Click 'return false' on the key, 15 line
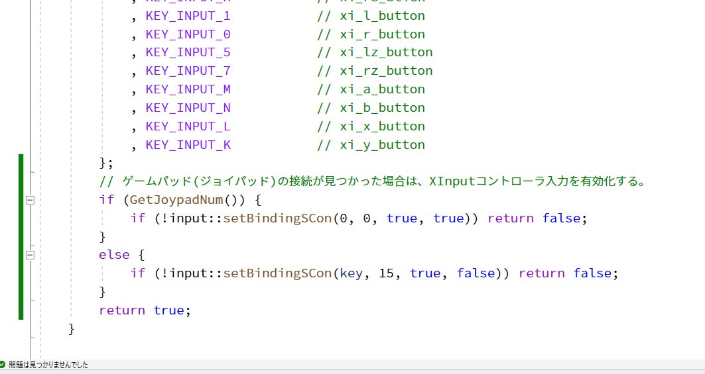705x374 pixels. click(565, 273)
